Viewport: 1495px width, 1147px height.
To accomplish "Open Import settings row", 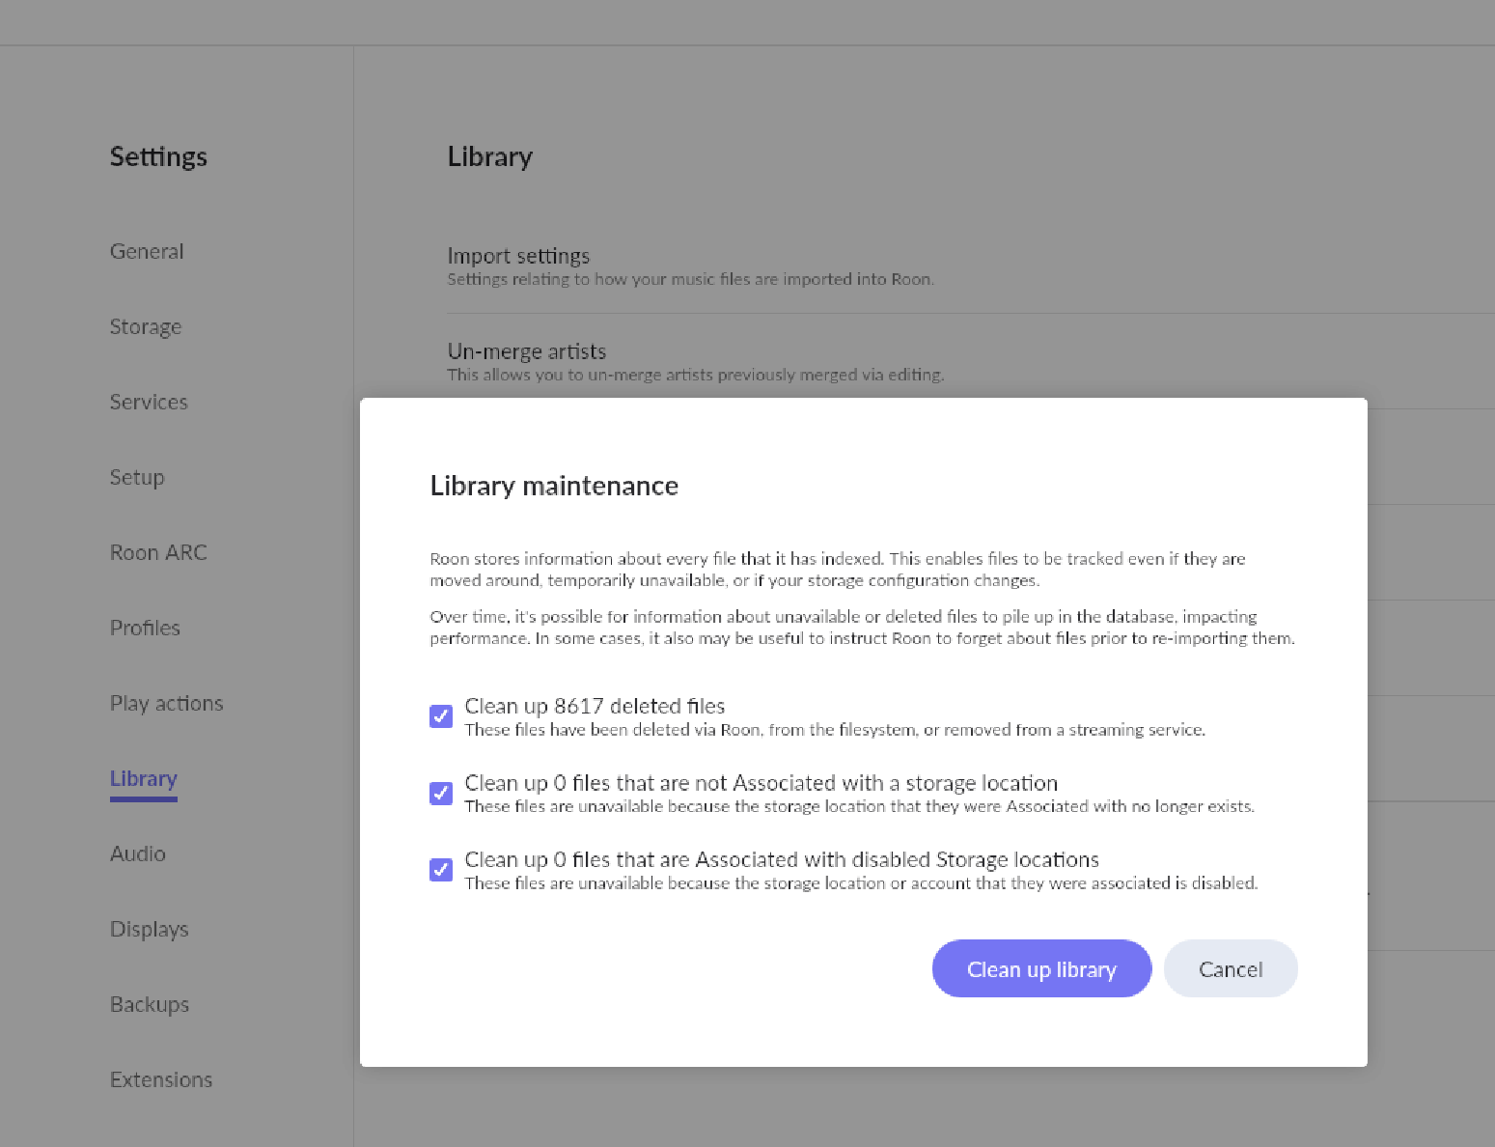I will pos(518,257).
